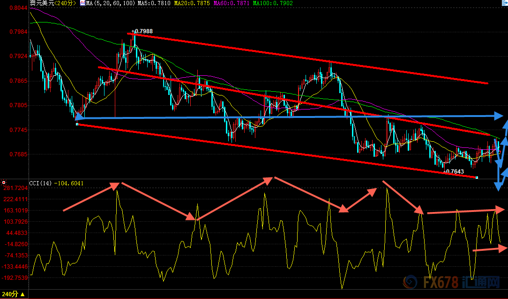Click the blue marker at channel's left start
This screenshot has width=508, height=299.
click(x=77, y=124)
